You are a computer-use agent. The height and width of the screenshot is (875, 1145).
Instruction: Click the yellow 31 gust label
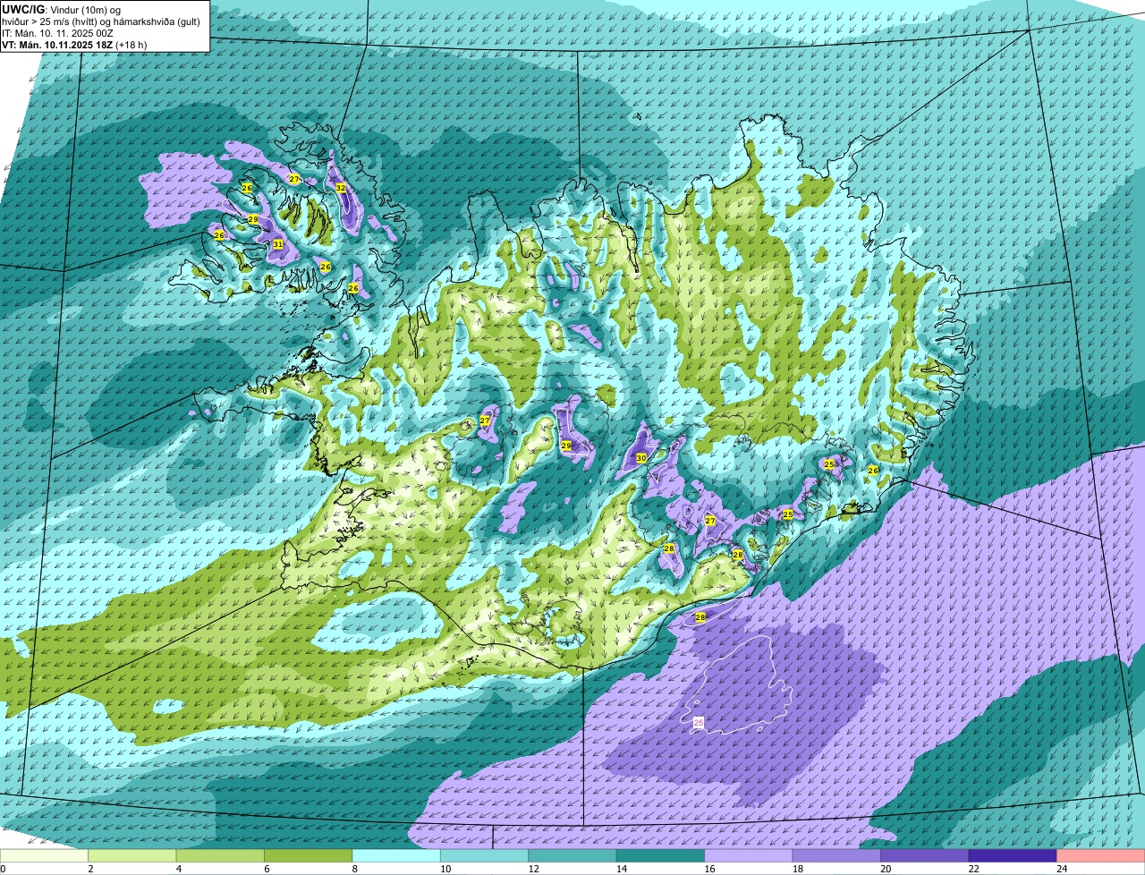click(x=278, y=244)
